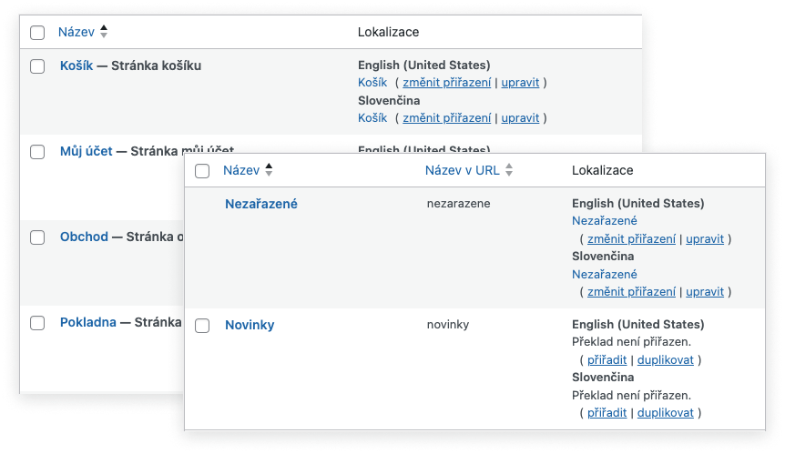
Task: Tick the Obchod page checkbox
Action: click(37, 237)
